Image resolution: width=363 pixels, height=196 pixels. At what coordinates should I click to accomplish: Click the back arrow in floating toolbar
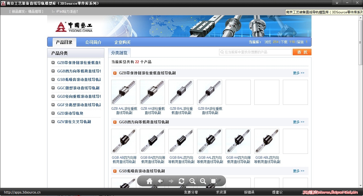point(160,181)
